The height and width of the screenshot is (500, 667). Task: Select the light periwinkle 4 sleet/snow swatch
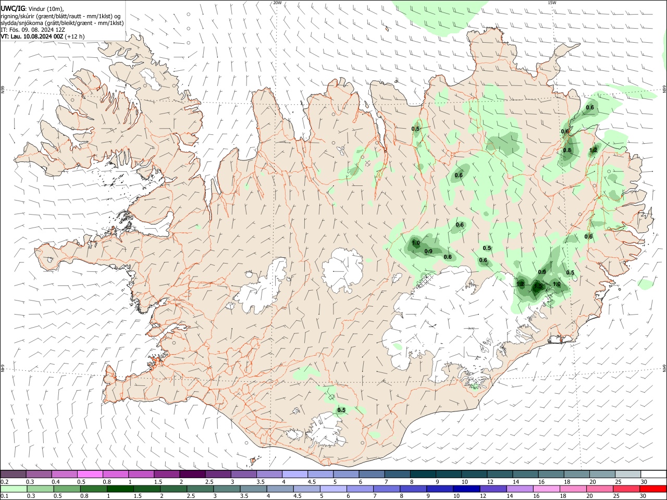295,474
